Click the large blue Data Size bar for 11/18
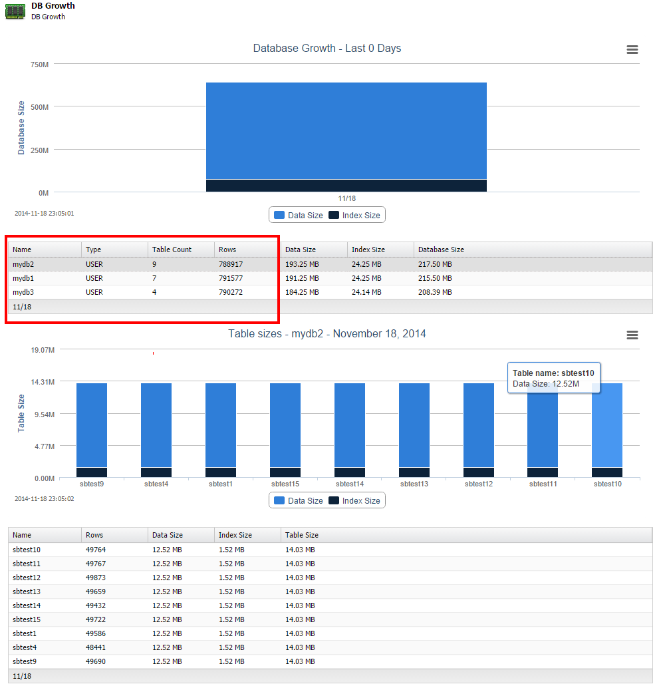 pyautogui.click(x=346, y=130)
